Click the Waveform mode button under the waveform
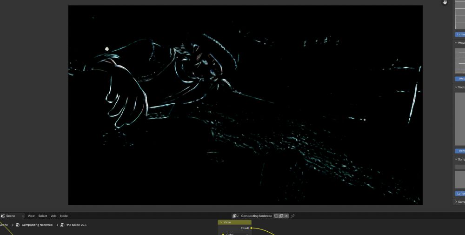 click(x=460, y=79)
